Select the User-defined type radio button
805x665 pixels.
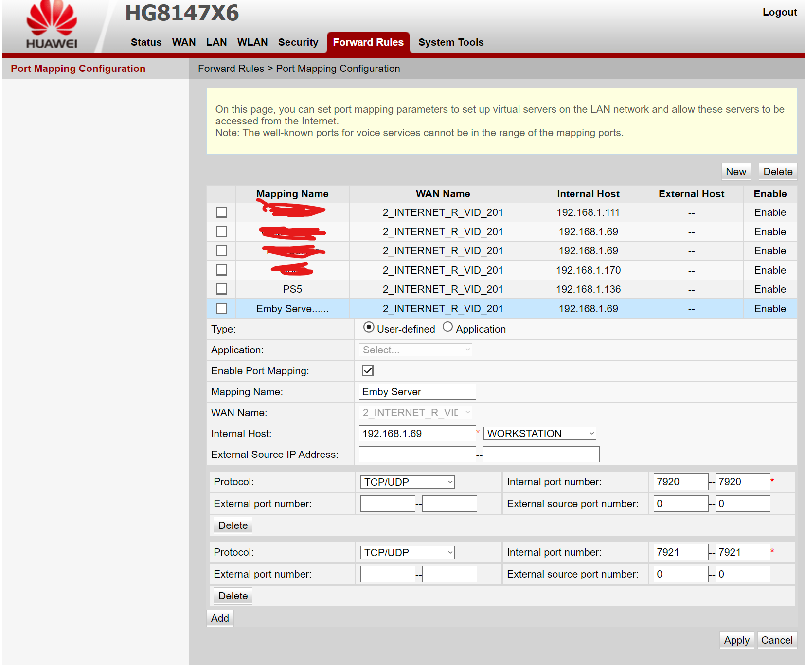pyautogui.click(x=369, y=327)
